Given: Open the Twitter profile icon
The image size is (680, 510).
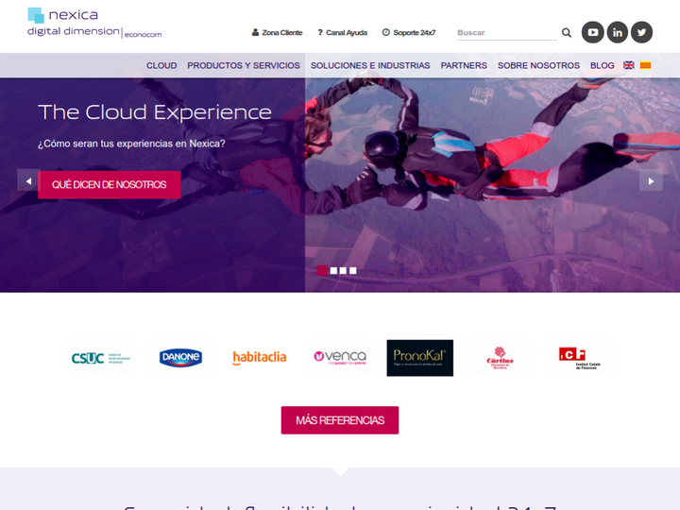Looking at the screenshot, I should tap(641, 32).
